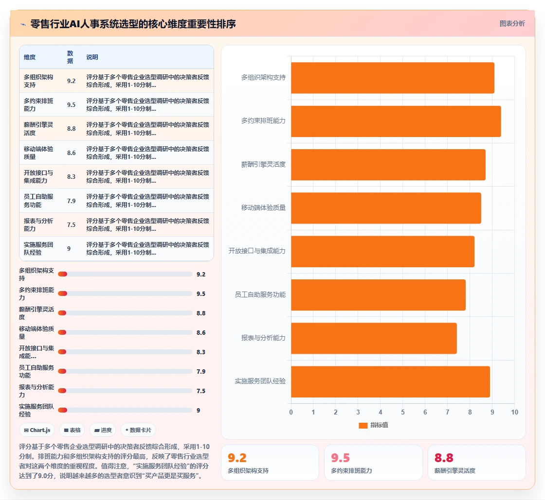Click the 9.2 多组织架构支持 data card
The image size is (545, 500).
click(x=270, y=463)
